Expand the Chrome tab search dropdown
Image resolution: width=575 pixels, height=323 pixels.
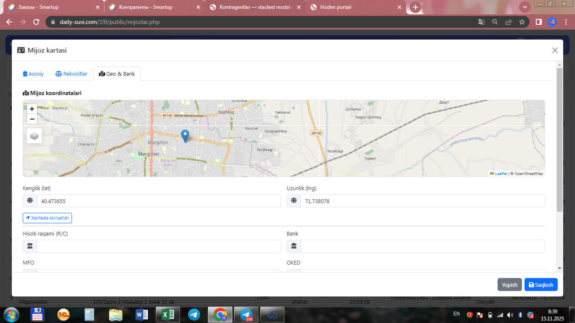[x=524, y=7]
